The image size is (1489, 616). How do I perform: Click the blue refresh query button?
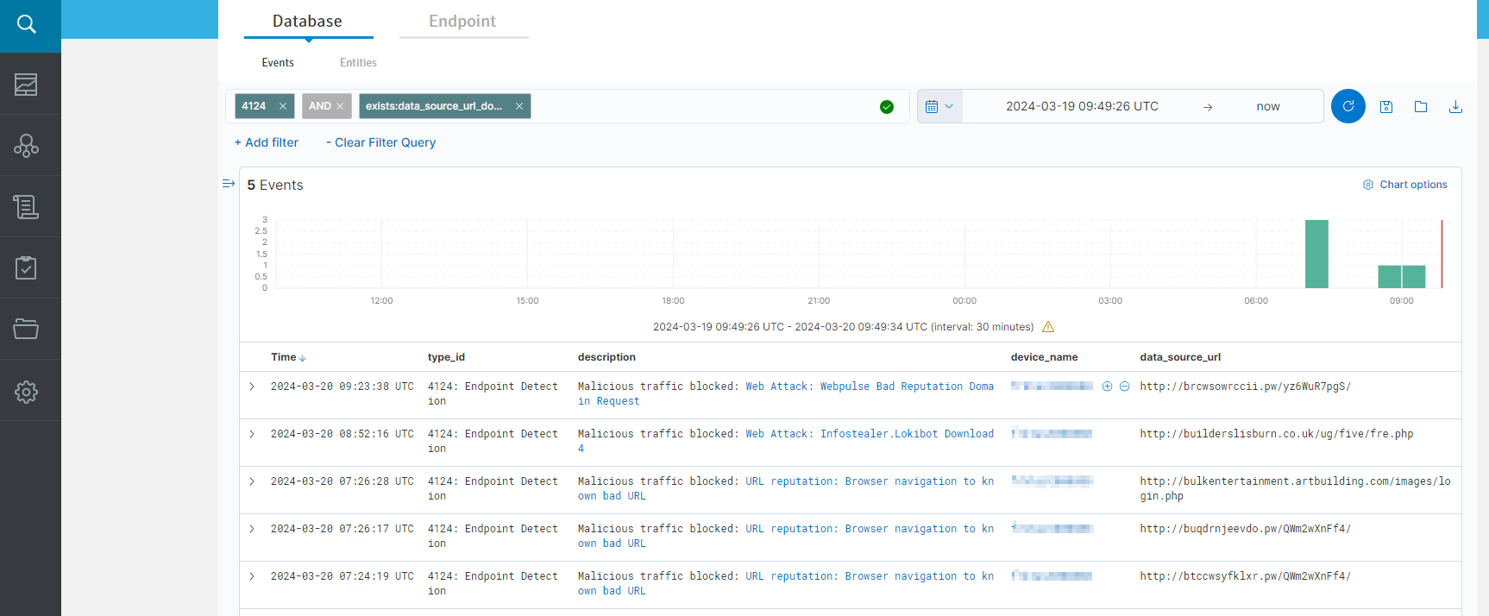[x=1348, y=106]
